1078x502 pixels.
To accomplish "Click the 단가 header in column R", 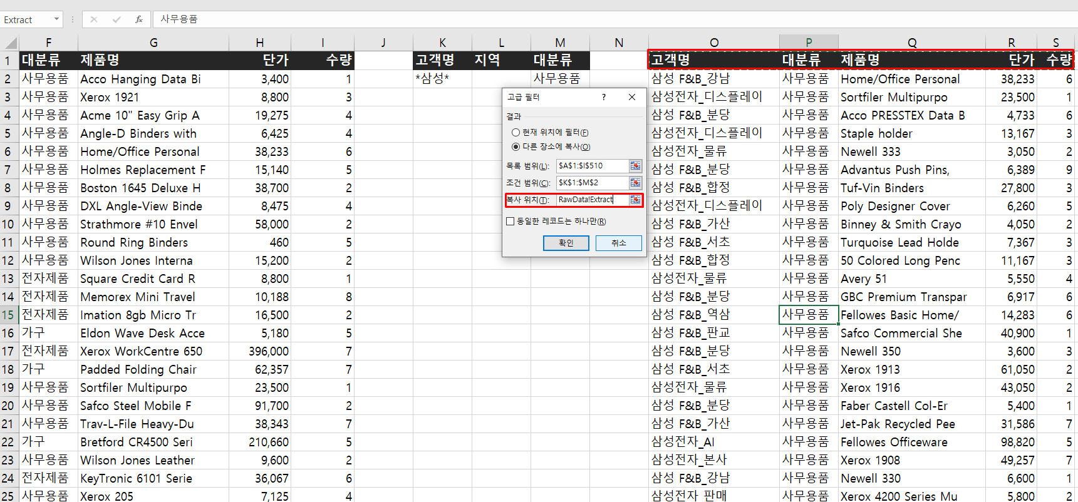I will tap(1011, 60).
